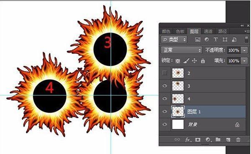The image size is (251, 154).
Task: Add a layer mask
Action: (198, 140)
